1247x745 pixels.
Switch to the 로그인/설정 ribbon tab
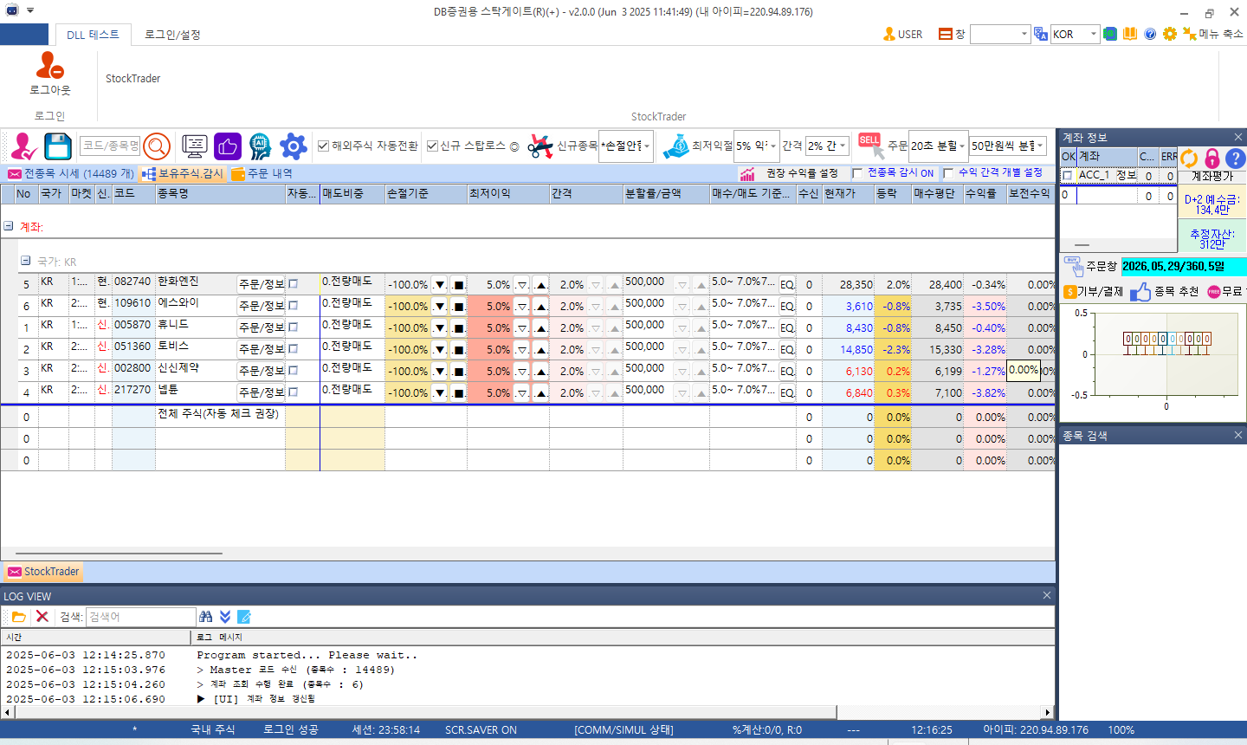click(x=172, y=35)
